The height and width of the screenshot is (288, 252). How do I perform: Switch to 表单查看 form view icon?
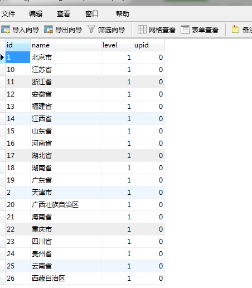point(185,30)
